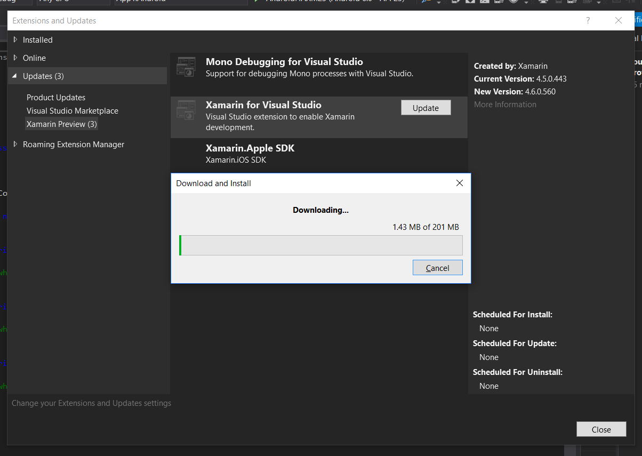Select Xamarin for Visual Studio title
642x456 pixels.
pyautogui.click(x=263, y=105)
